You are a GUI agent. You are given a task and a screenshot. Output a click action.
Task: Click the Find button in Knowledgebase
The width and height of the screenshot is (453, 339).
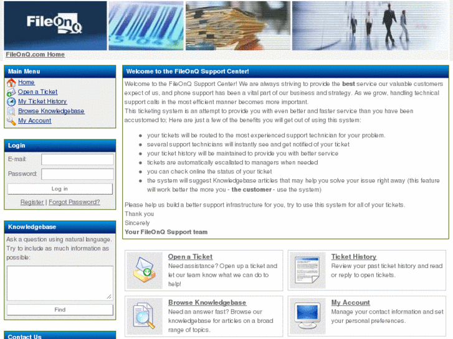pos(60,310)
